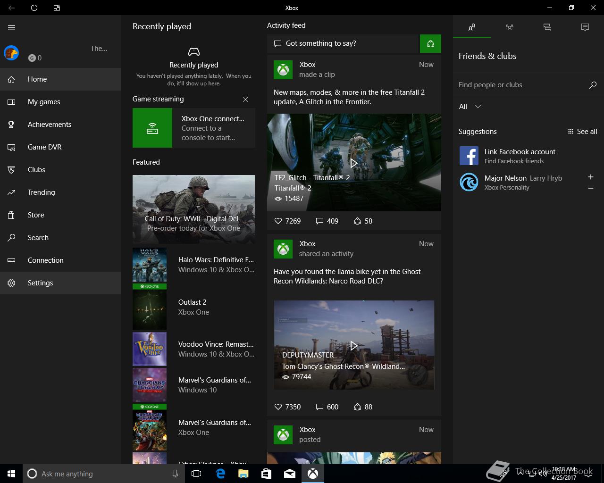Dismiss the Game streaming section
The width and height of the screenshot is (604, 483).
[x=245, y=100]
